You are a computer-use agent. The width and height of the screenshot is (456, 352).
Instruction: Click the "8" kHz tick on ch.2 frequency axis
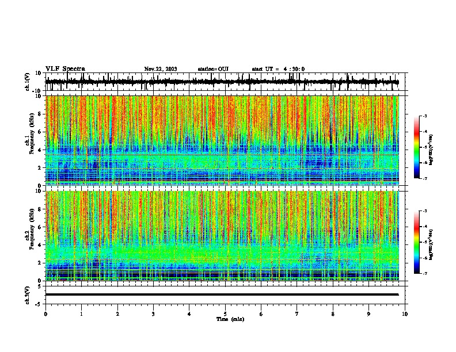(40, 209)
